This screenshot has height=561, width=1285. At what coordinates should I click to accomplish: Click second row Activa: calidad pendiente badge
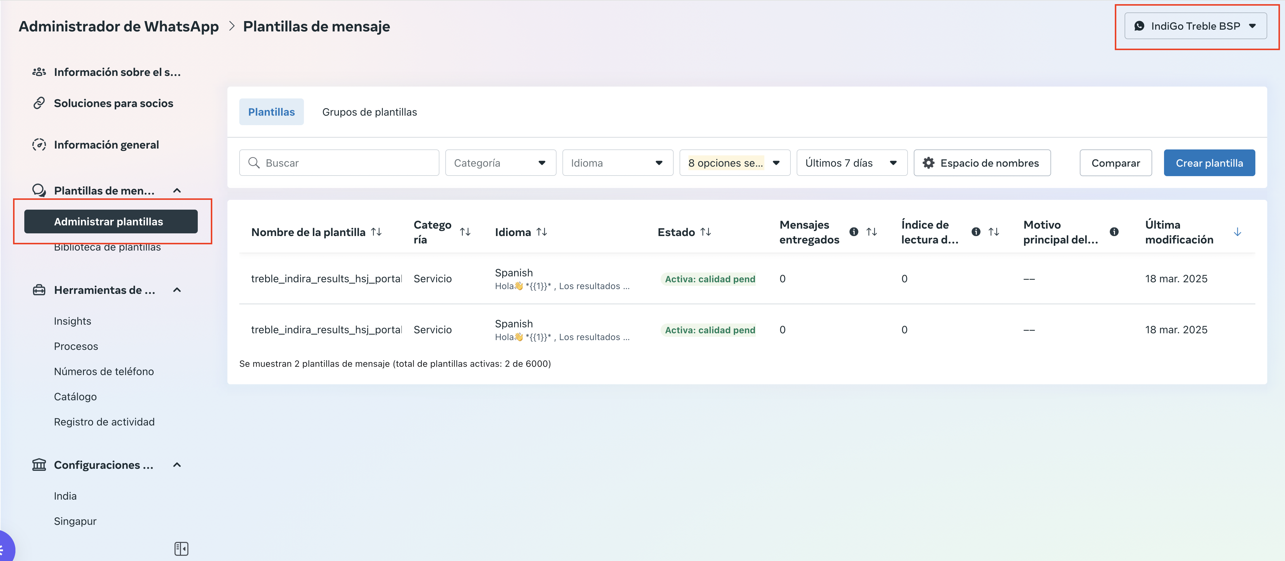click(708, 330)
